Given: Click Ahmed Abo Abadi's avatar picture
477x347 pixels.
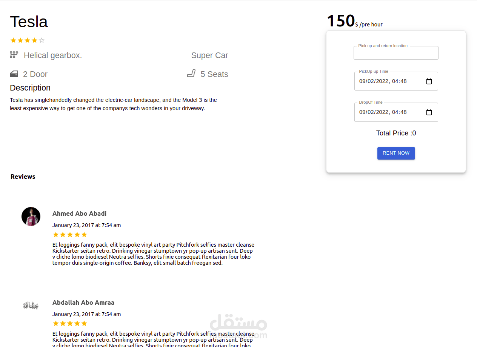Looking at the screenshot, I should (x=31, y=216).
